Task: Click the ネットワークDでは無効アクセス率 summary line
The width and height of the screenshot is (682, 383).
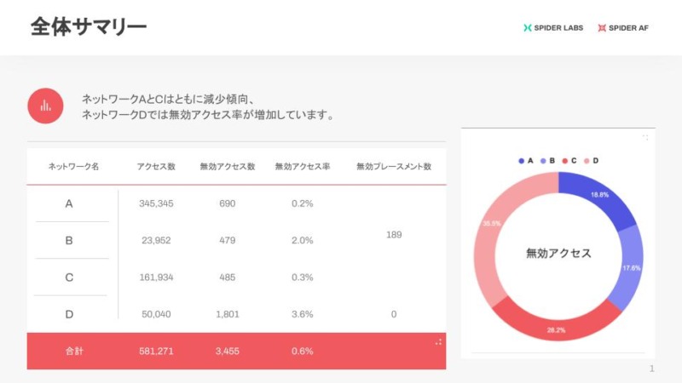Action: [209, 115]
